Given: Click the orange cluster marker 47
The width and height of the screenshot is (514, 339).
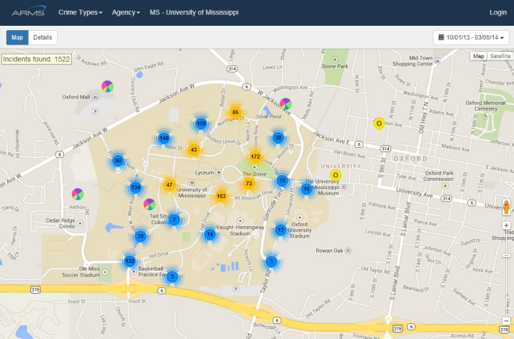Looking at the screenshot, I should 169,185.
